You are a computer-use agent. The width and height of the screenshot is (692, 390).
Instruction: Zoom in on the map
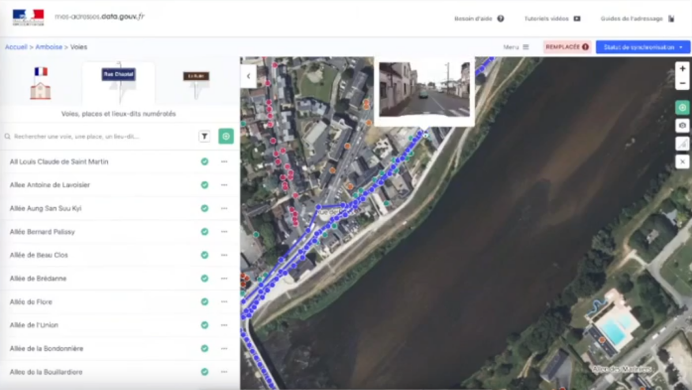[682, 69]
